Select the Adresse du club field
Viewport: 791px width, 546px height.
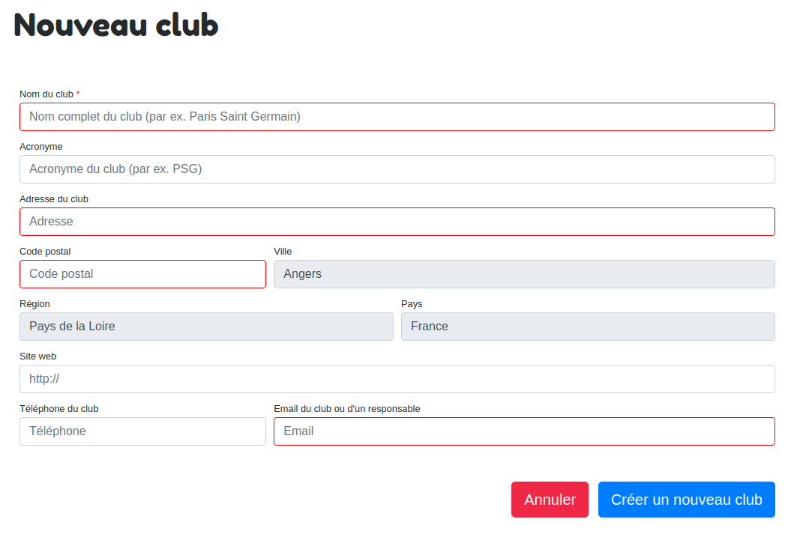coord(397,222)
